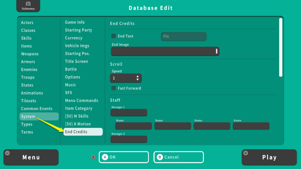
Task: Open Common Events category
Action: click(37, 108)
